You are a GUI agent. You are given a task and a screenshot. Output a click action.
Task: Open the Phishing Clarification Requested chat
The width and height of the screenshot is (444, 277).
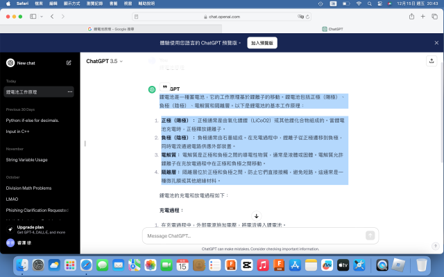[39, 211]
